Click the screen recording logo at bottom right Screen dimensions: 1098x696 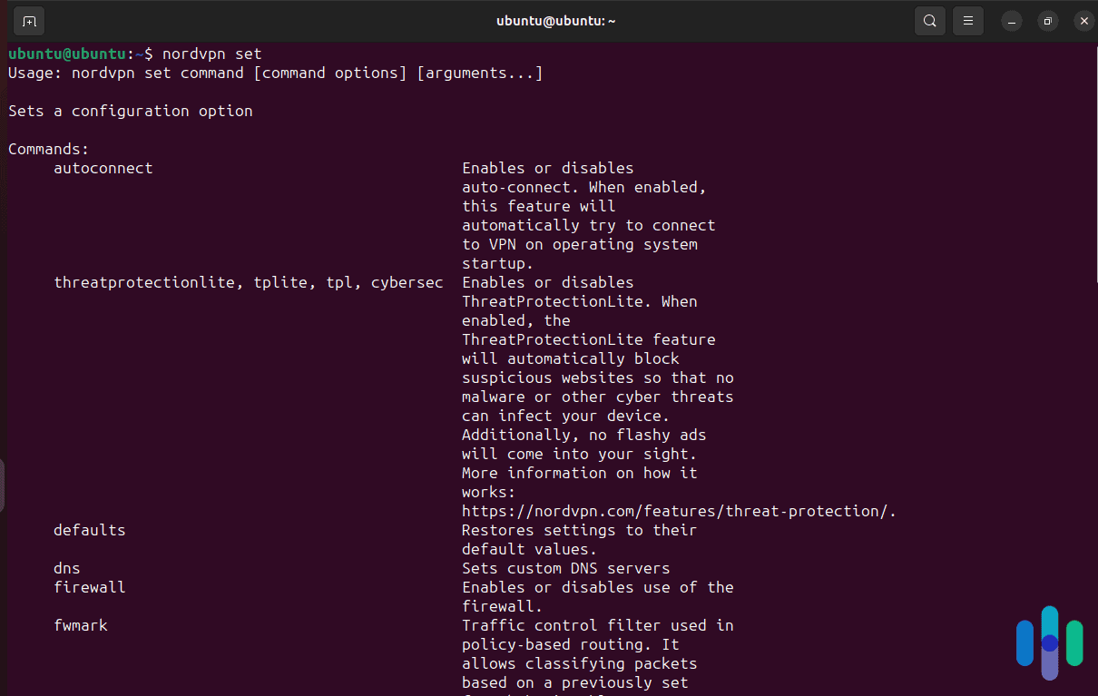point(1050,642)
